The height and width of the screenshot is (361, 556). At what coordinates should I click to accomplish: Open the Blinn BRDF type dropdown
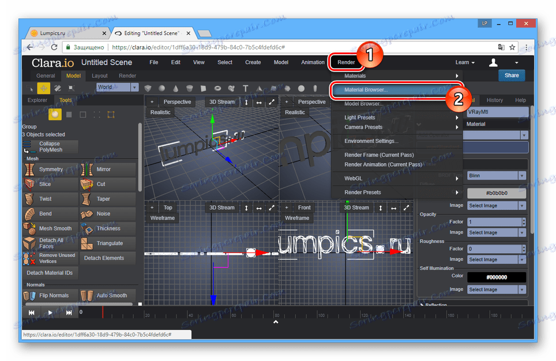coord(497,175)
